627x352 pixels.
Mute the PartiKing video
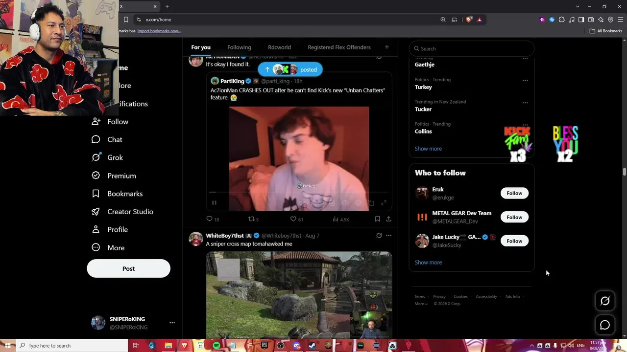coord(345,203)
